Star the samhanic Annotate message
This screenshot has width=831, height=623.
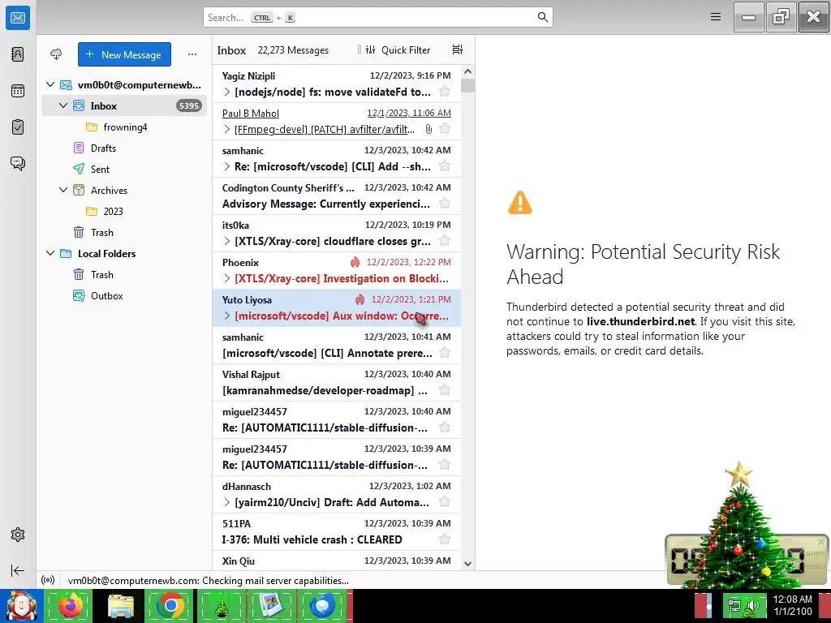445,353
